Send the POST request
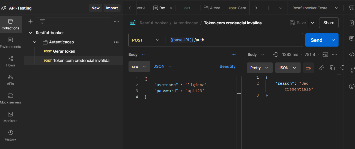355x149 pixels. 316,40
